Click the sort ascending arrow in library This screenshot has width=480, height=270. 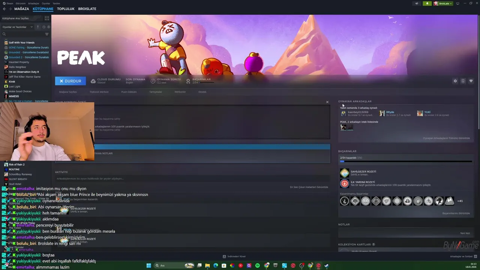(x=37, y=27)
